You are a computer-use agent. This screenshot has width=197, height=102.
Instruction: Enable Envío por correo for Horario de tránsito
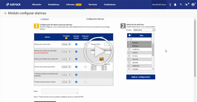click(85, 67)
